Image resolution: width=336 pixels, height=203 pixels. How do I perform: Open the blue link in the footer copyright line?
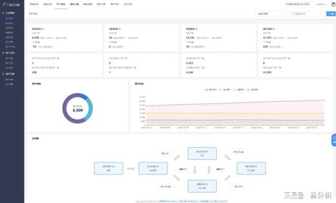[x=168, y=201]
